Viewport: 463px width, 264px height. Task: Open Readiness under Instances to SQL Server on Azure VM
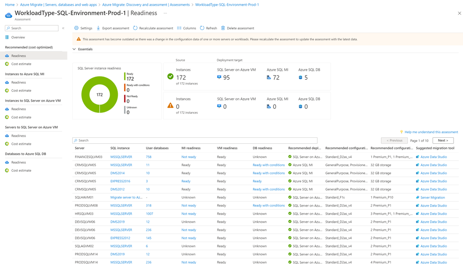click(19, 109)
